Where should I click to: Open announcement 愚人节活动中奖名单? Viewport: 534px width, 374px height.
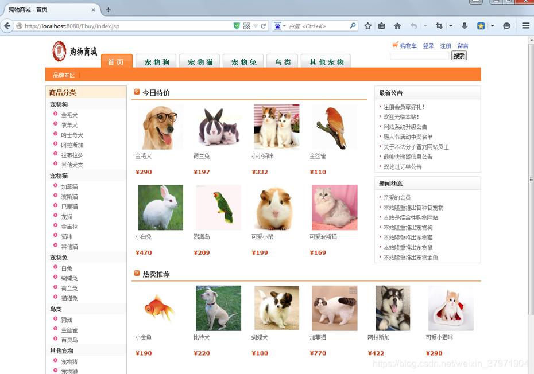[x=408, y=137]
